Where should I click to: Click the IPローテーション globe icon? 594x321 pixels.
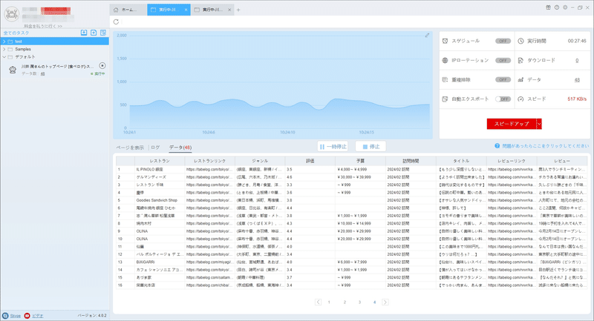pos(445,61)
